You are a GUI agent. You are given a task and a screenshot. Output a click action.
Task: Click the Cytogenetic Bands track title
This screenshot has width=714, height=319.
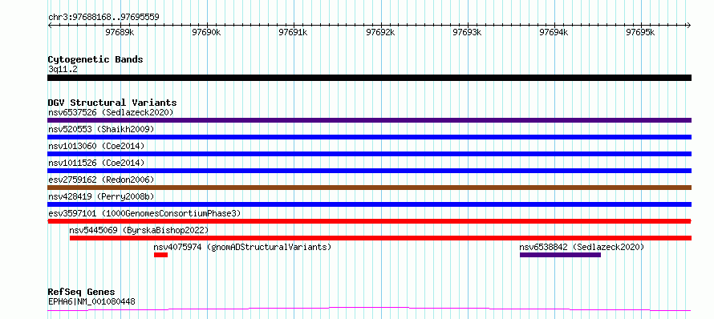point(95,59)
